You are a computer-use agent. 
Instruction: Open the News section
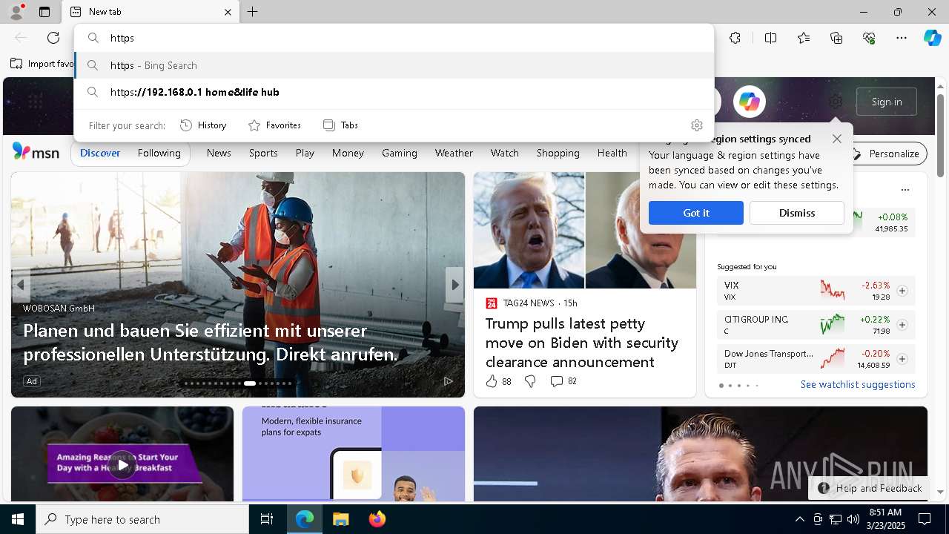(219, 153)
